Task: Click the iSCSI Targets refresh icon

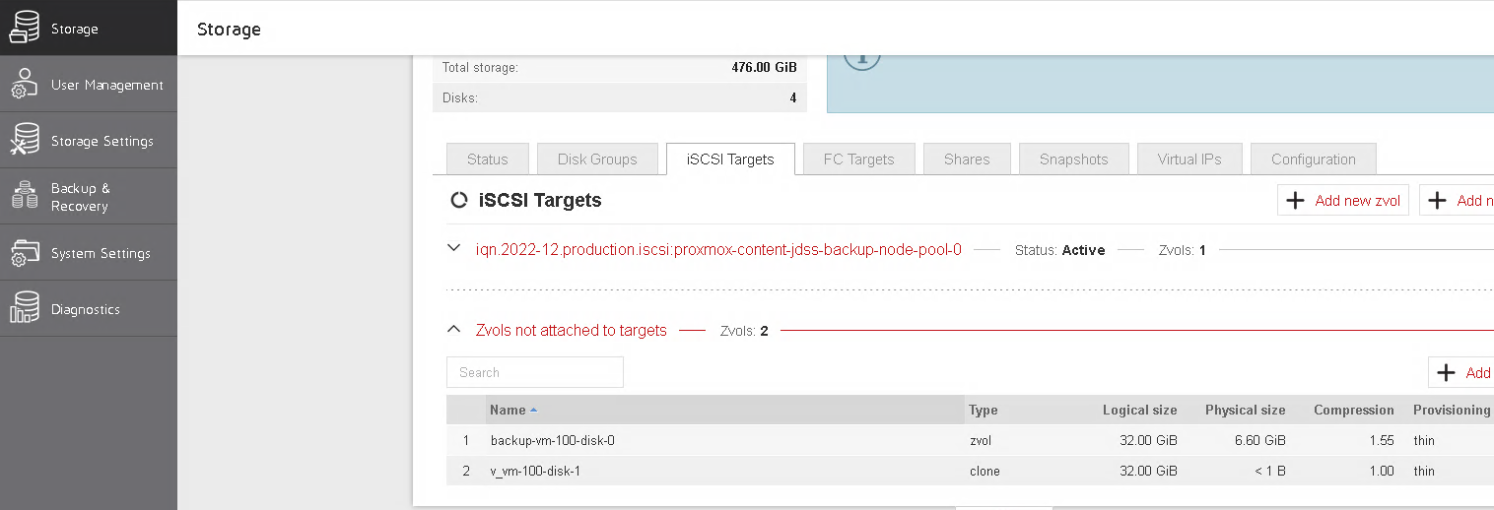Action: [458, 201]
